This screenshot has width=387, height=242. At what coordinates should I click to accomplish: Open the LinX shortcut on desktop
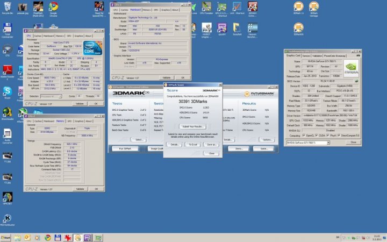pyautogui.click(x=237, y=8)
